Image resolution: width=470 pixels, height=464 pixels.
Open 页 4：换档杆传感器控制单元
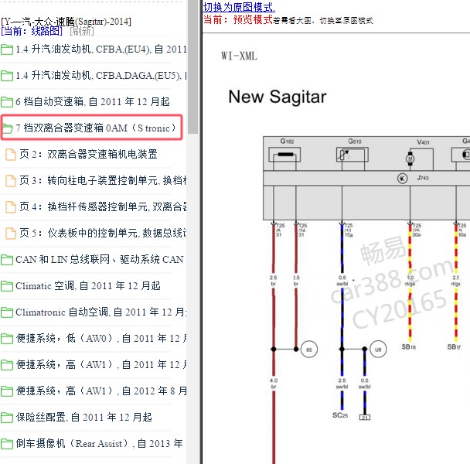[103, 207]
